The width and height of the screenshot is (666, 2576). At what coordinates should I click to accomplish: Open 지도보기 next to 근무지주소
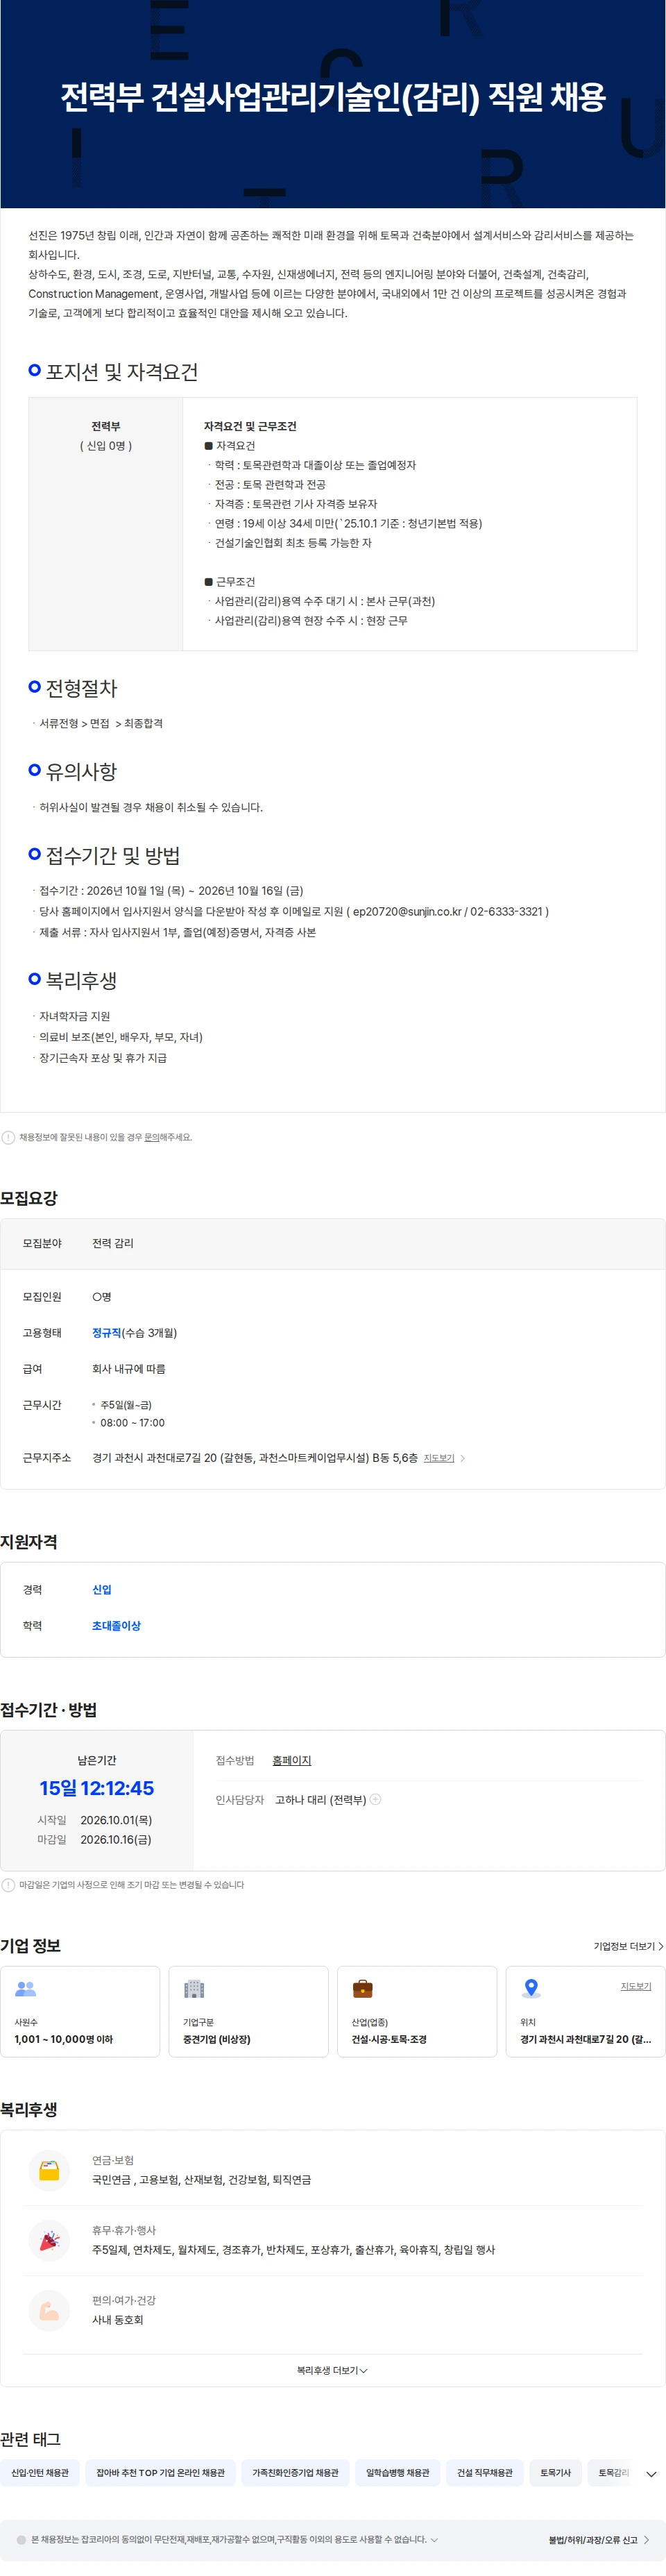[439, 1458]
